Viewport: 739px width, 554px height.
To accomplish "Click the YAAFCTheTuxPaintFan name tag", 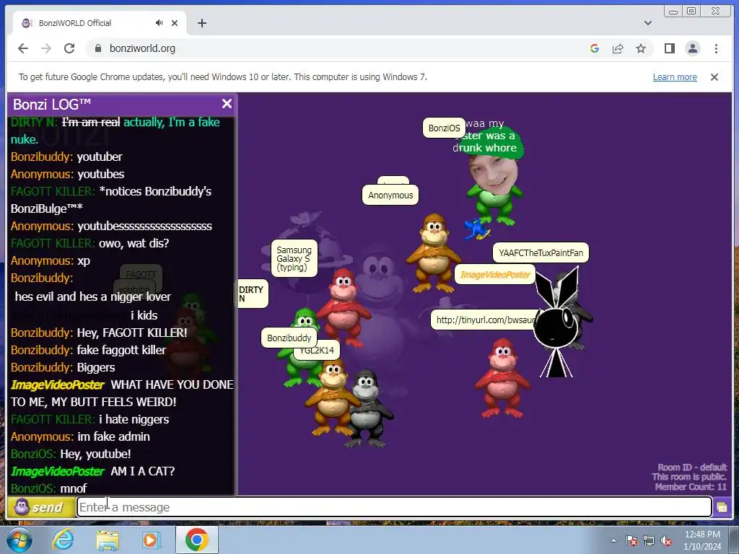I will 541,252.
